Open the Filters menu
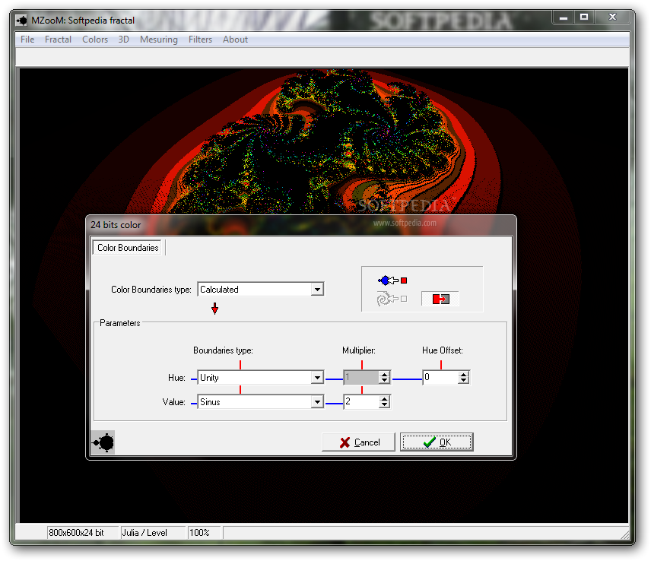Screen dimensions: 651x561 [200, 40]
